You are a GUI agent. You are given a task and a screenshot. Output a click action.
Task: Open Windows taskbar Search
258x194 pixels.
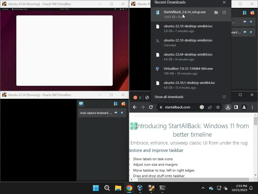pos(107,188)
